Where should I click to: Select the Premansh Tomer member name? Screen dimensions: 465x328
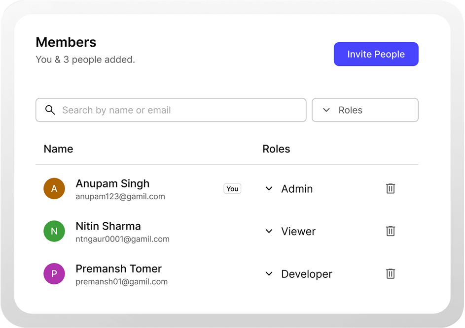tap(118, 269)
